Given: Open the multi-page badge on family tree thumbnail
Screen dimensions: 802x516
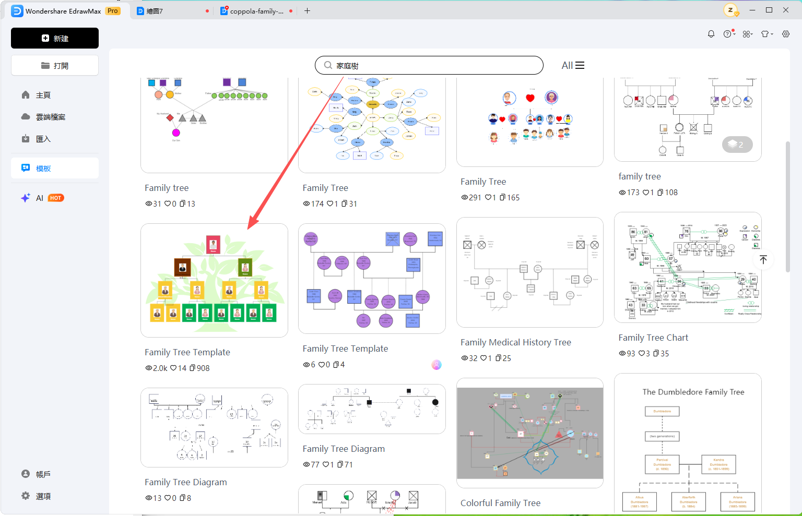Looking at the screenshot, I should tap(737, 145).
